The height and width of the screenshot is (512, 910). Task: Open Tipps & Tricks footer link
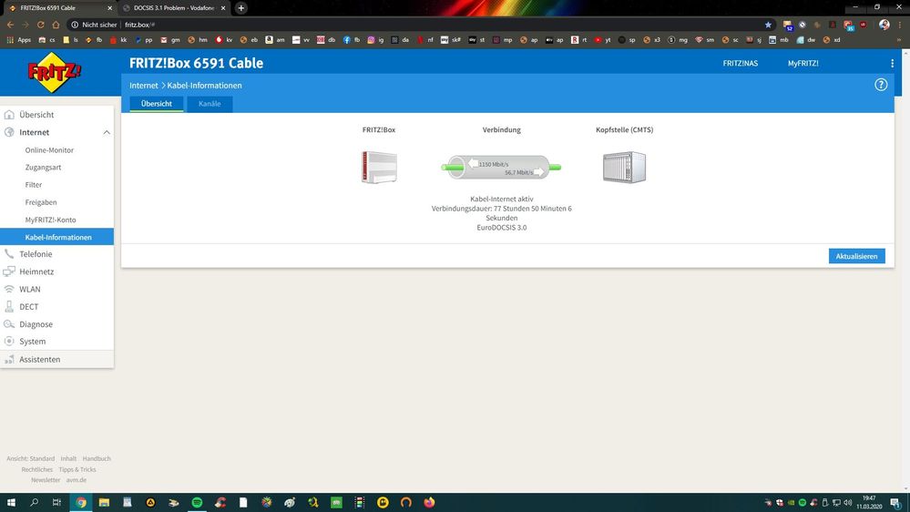pyautogui.click(x=77, y=469)
